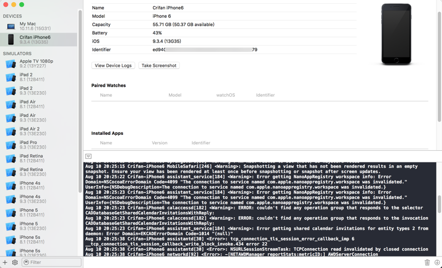Click the Paired Watches Name column header
This screenshot has width=442, height=268.
(x=106, y=95)
